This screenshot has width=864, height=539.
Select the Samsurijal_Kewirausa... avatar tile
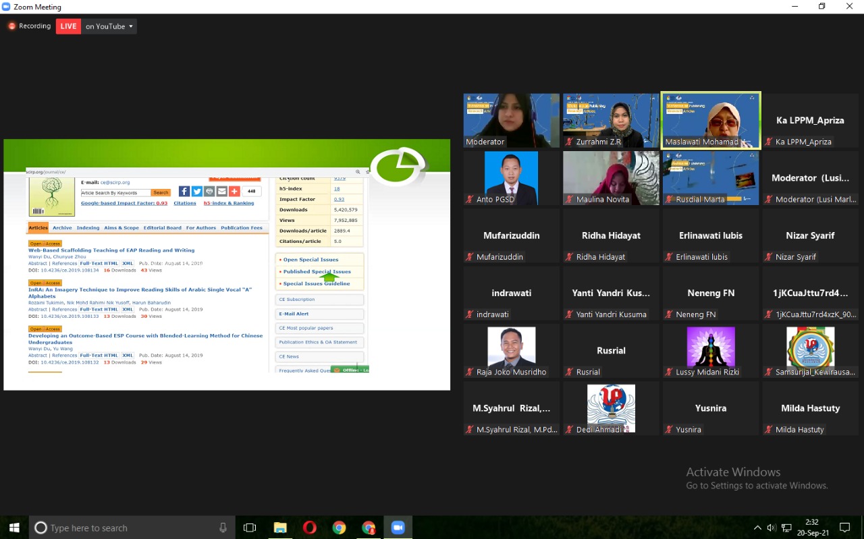click(810, 351)
